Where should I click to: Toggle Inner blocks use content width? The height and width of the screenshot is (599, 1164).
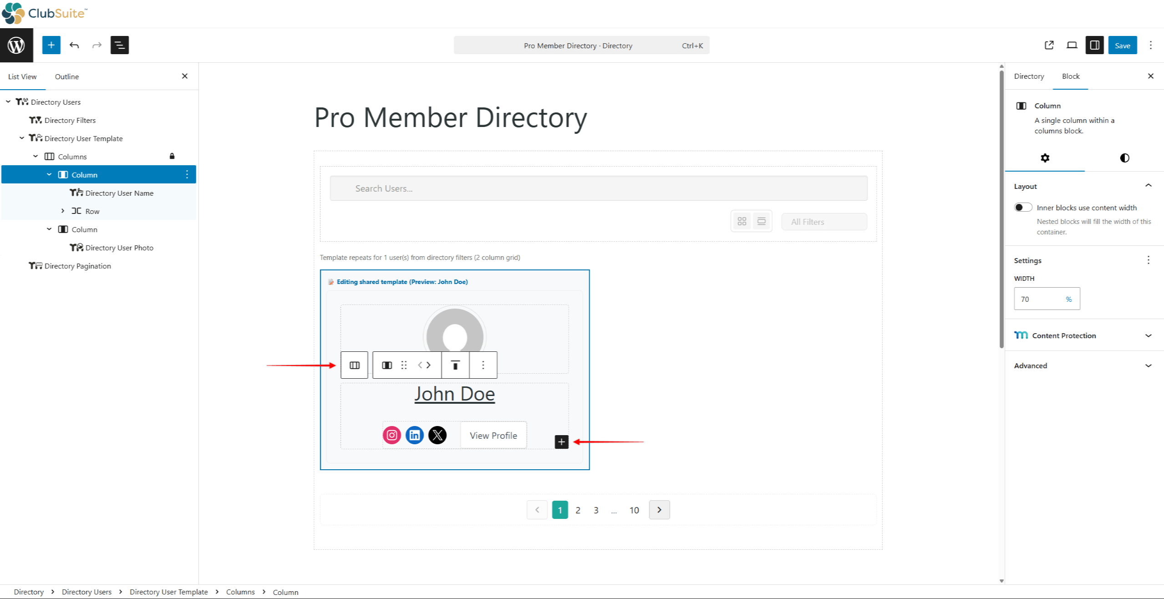coord(1022,207)
